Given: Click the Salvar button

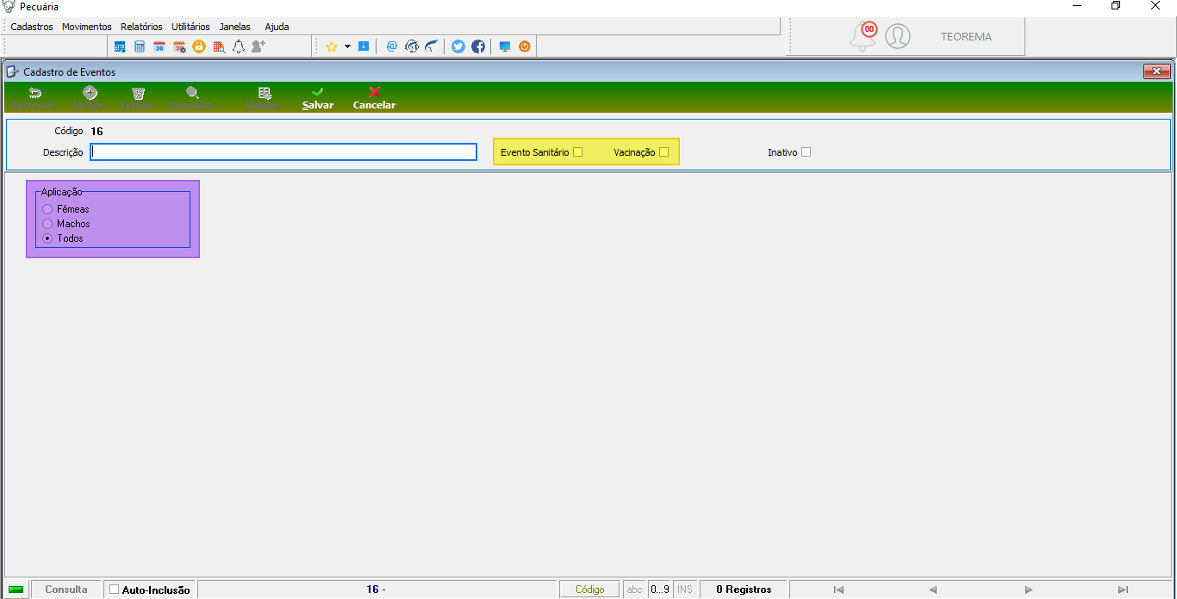Looking at the screenshot, I should pos(318,98).
